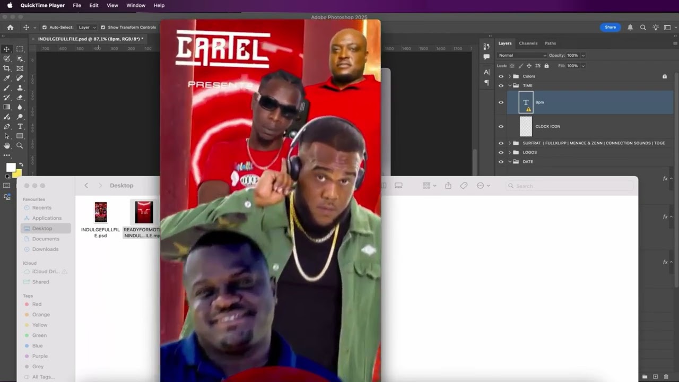Create a new layer in Layers panel
Screen dimensions: 679x382
[x=655, y=377]
